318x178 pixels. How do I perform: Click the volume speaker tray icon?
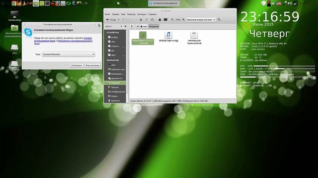point(290,3)
